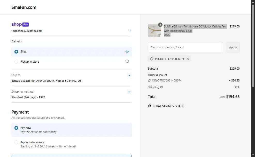Screen dimensions: 255x157
Task: Select Pickup in store option
Action: (x=72, y=62)
